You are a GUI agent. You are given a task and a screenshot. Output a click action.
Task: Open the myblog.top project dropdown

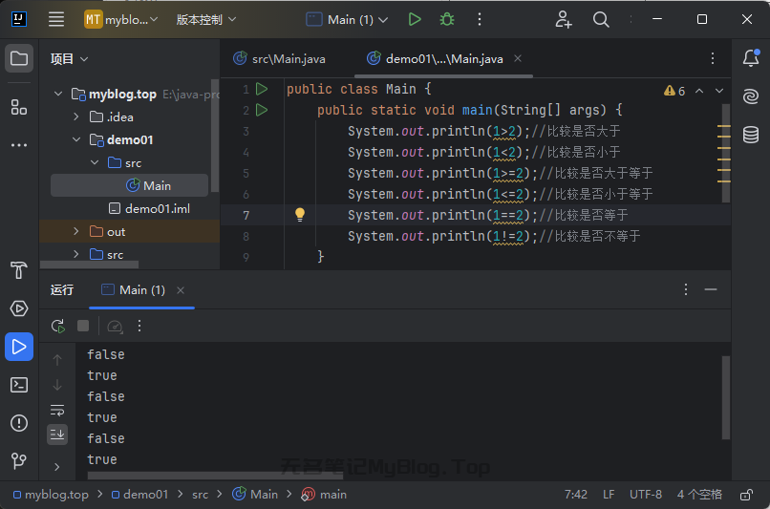point(121,20)
